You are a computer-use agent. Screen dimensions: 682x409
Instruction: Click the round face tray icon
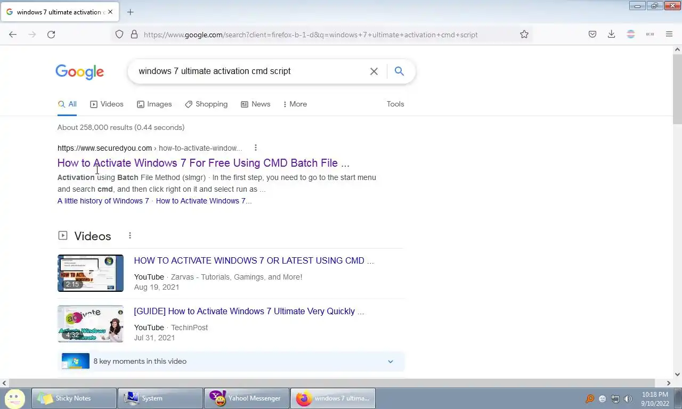(603, 399)
